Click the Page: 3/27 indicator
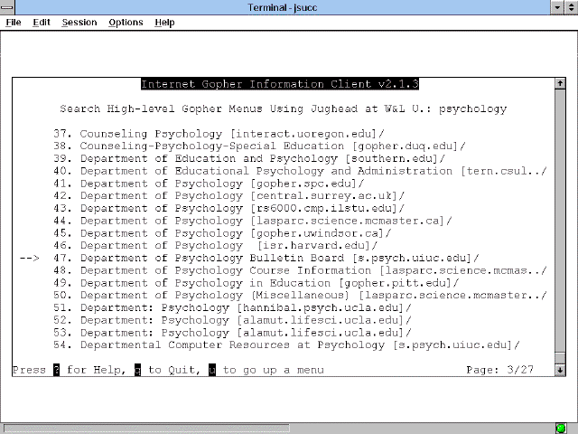Screen dimensions: 578x434 tap(499, 370)
